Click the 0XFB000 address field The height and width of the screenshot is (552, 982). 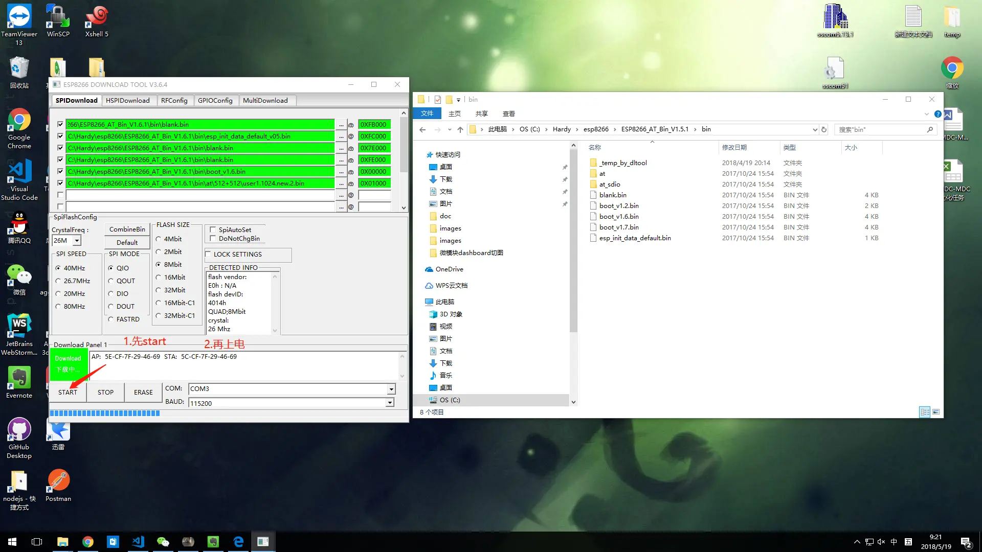374,124
